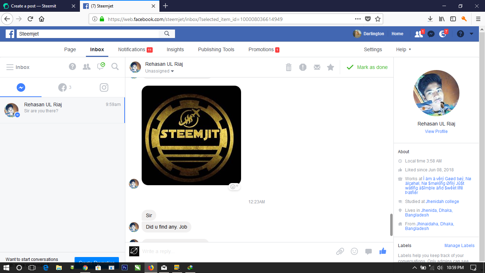
Task: Reload the page in Firefox
Action: [x=30, y=19]
